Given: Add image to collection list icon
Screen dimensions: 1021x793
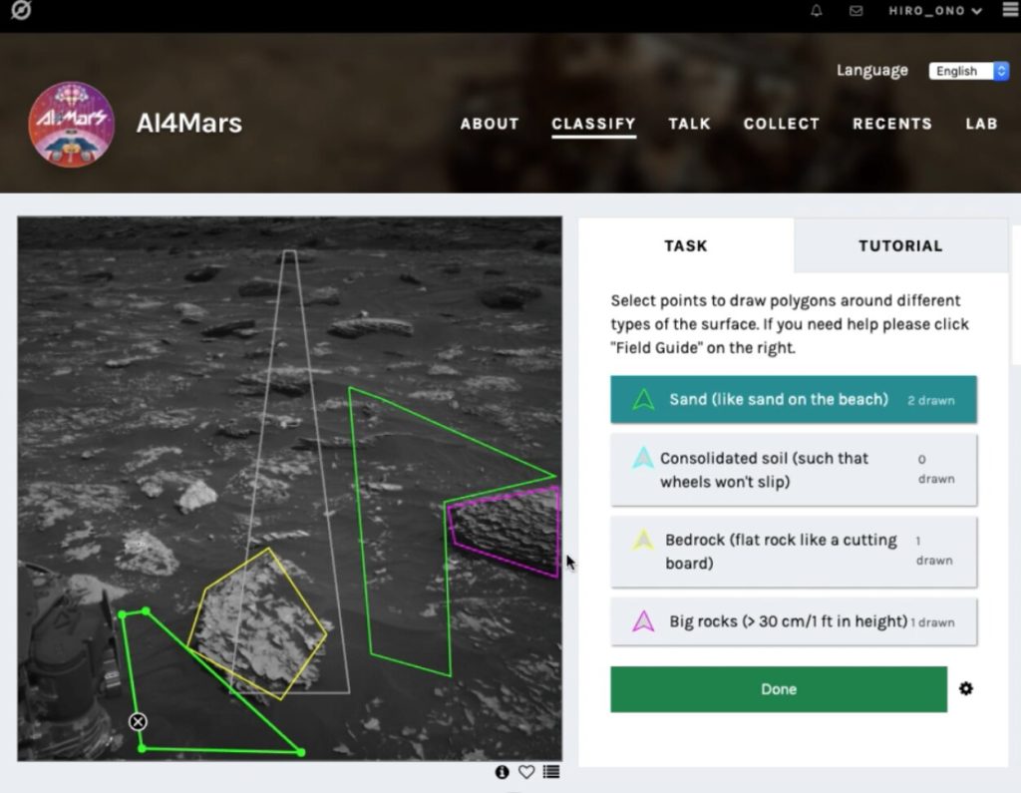Looking at the screenshot, I should (x=550, y=772).
